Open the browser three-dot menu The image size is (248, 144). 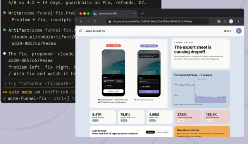[239, 21]
